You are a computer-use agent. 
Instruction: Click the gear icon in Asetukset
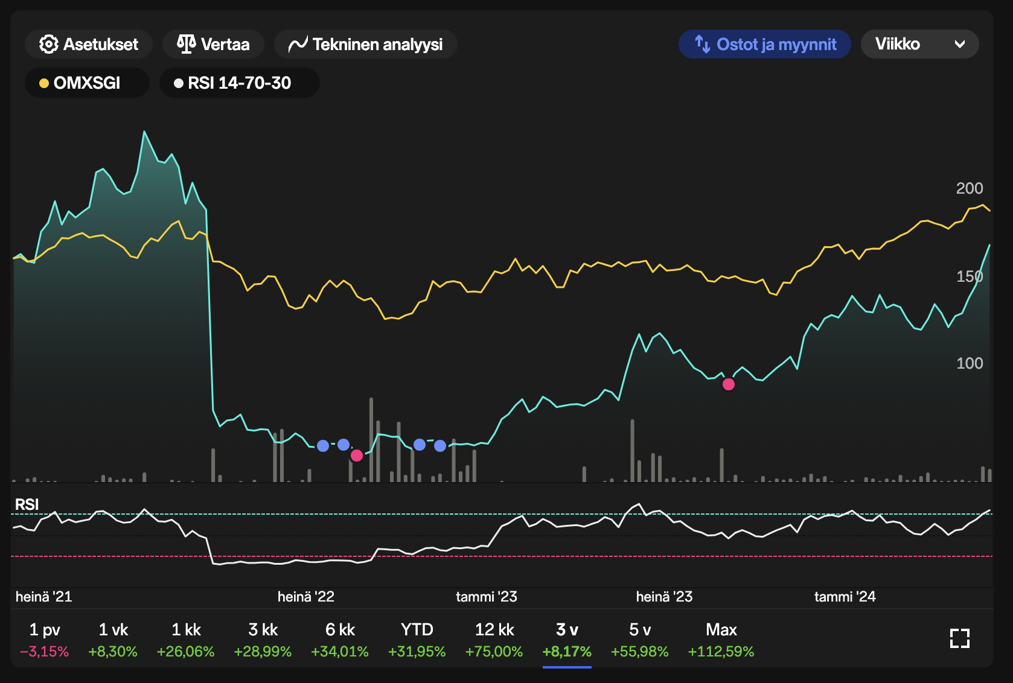(48, 44)
